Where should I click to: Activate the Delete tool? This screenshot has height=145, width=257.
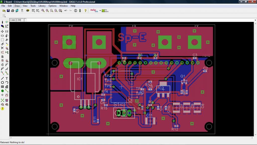tap(3, 48)
